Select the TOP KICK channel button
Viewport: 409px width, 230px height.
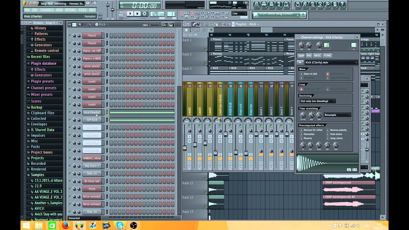92,120
